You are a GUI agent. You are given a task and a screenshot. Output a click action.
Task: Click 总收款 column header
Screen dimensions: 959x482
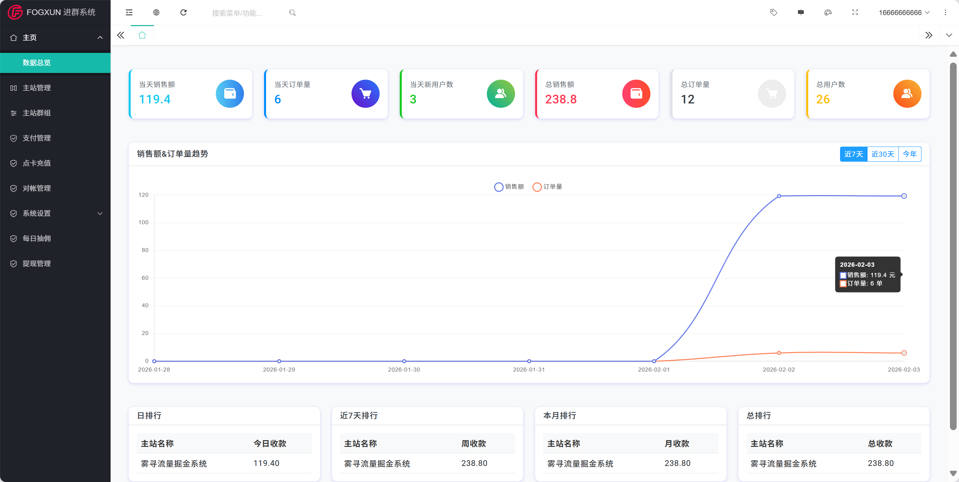[x=880, y=443]
